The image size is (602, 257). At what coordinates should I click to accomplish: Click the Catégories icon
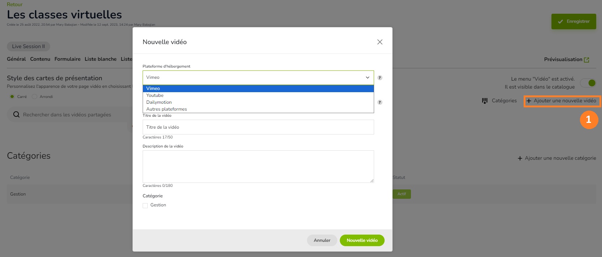(x=485, y=101)
